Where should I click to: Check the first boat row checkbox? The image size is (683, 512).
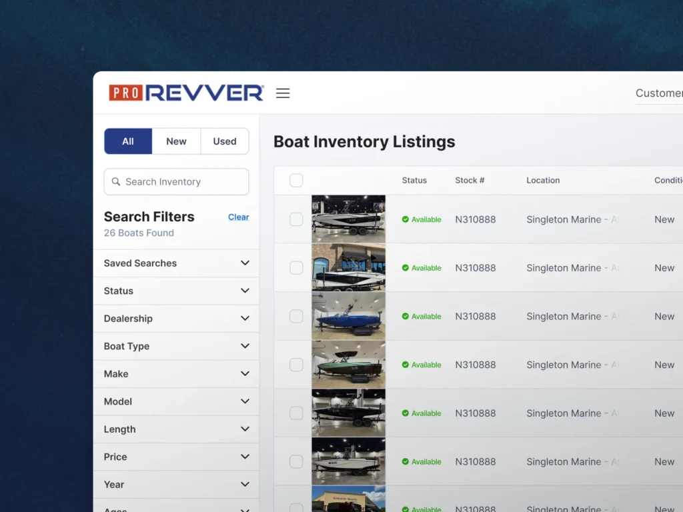[x=296, y=219]
